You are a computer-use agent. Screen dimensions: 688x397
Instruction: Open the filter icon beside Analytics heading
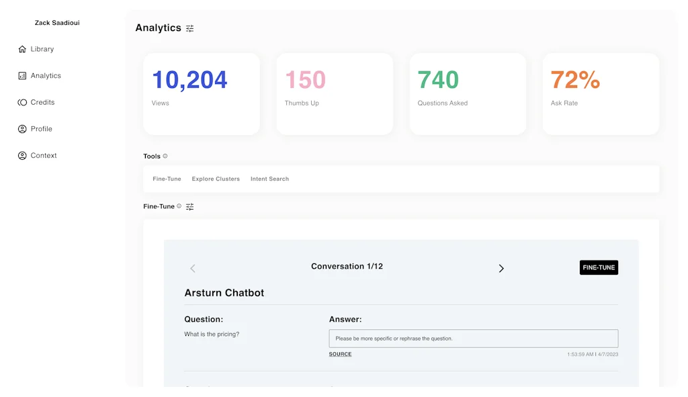[190, 28]
